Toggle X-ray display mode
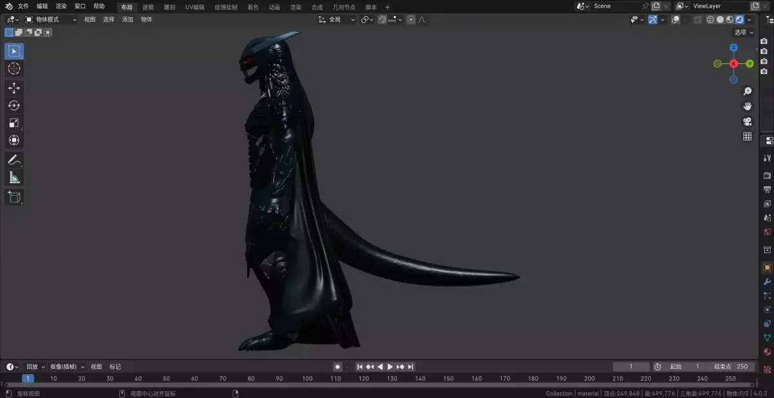774x398 pixels. (698, 20)
